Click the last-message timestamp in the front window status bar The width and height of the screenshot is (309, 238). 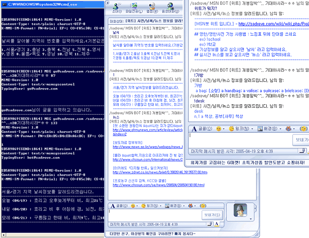point(232,151)
